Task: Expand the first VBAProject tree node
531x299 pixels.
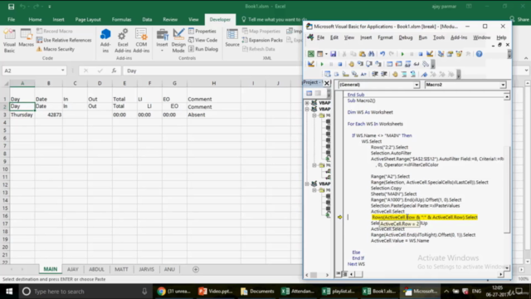Action: (307, 102)
